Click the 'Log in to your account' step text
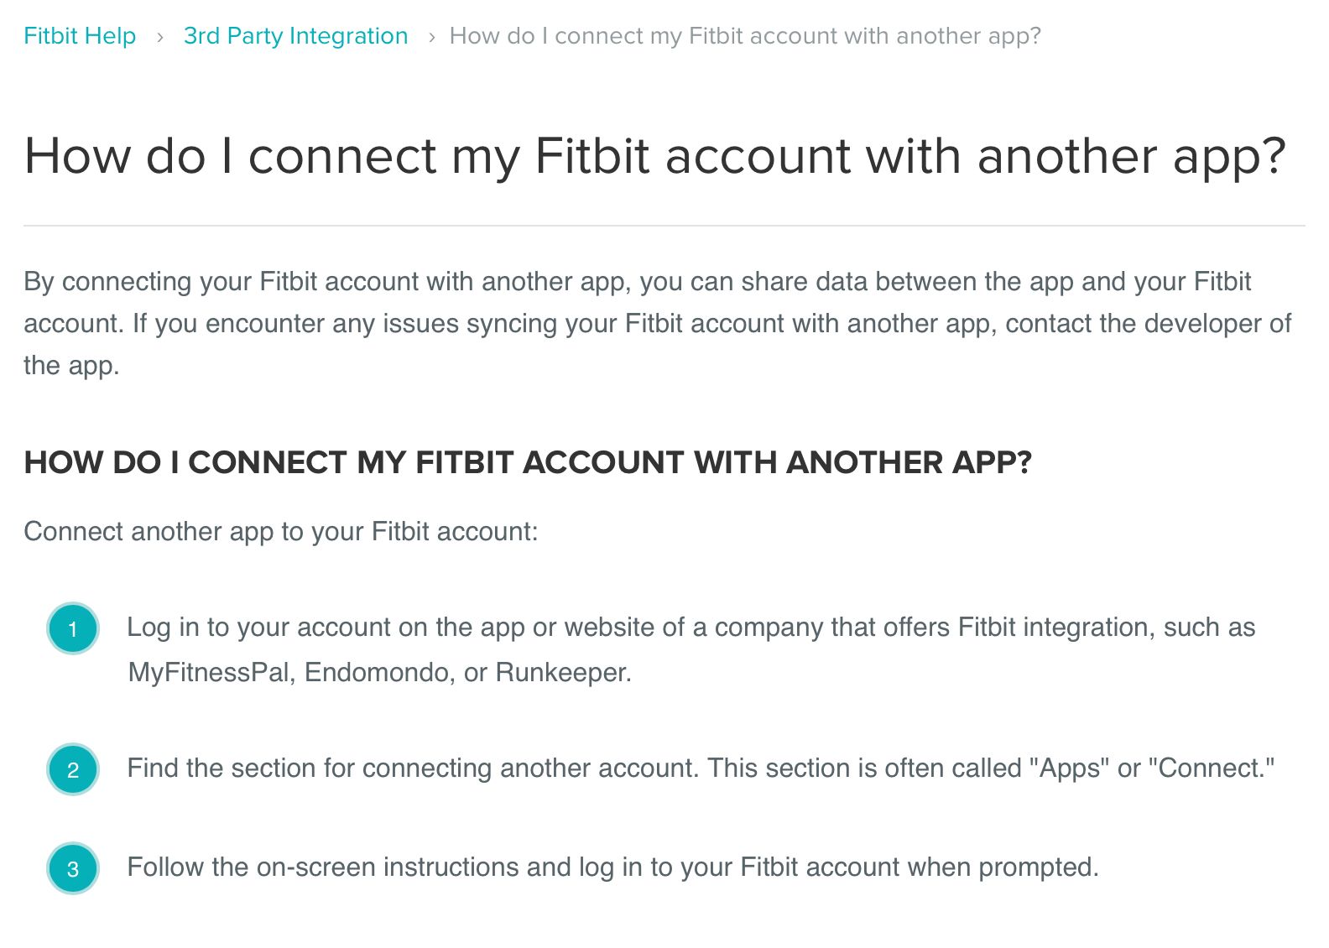 coord(690,628)
